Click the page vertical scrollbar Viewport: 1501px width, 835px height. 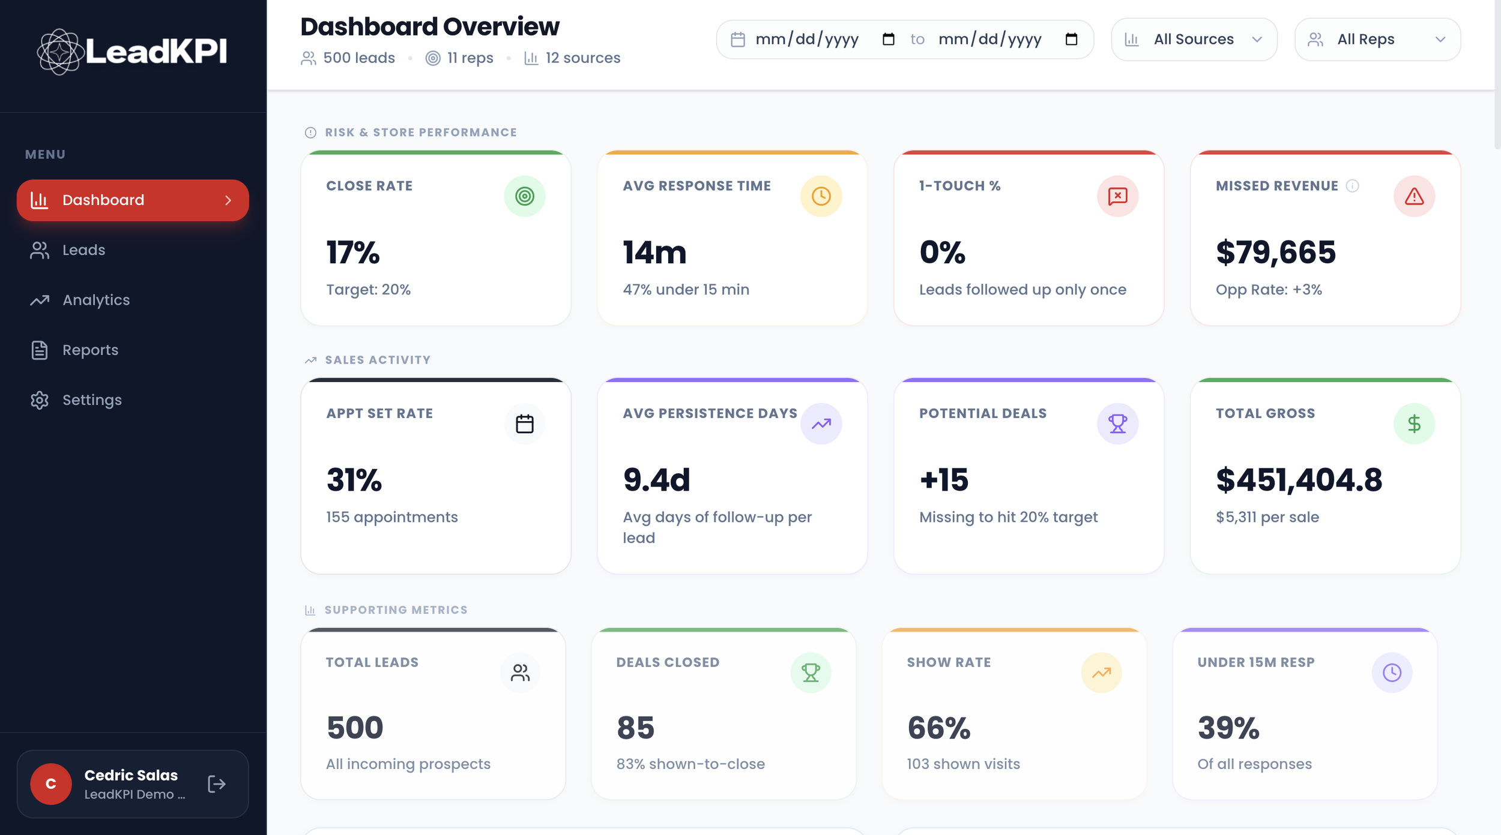coord(1497,75)
